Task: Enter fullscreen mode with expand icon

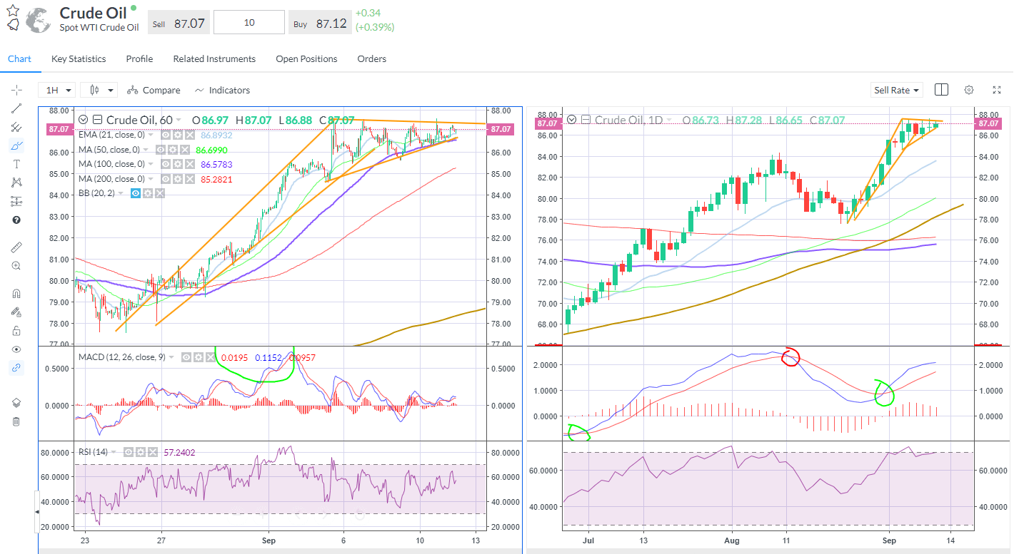Action: [997, 90]
